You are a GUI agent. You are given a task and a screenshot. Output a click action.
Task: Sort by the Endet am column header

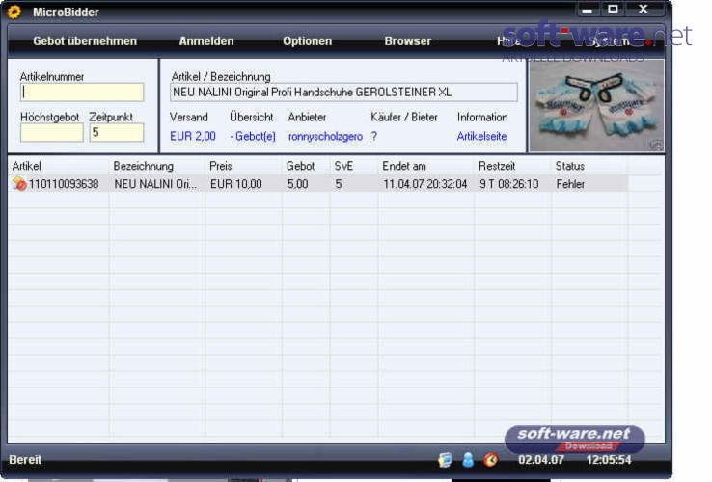(425, 166)
